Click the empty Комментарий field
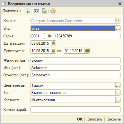Image resolution: width=124 pixels, height=124 pixels. [x=75, y=110]
